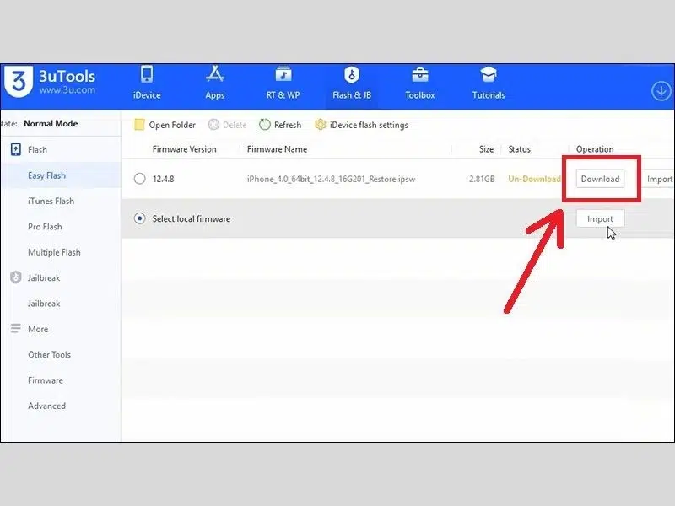Select the local firmware radio button
675x506 pixels.
tap(139, 218)
